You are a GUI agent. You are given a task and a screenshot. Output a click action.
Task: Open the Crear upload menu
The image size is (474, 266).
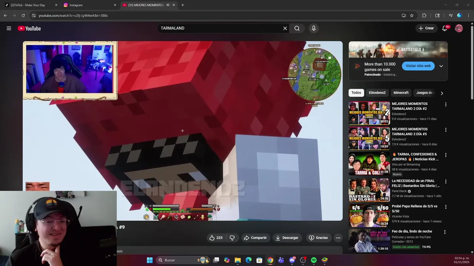(426, 28)
